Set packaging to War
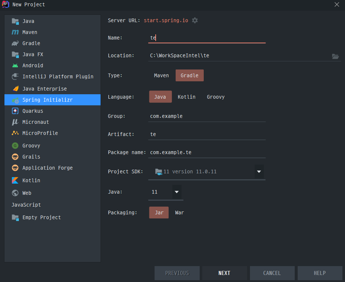The image size is (345, 282). 179,213
